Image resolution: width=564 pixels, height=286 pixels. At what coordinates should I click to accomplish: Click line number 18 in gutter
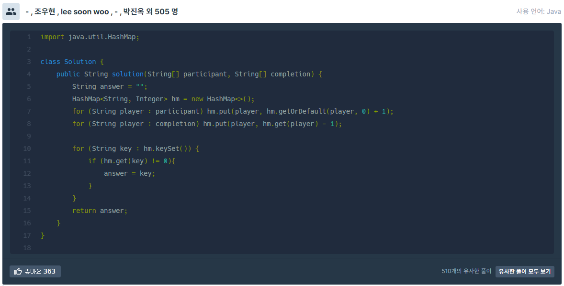(27, 248)
